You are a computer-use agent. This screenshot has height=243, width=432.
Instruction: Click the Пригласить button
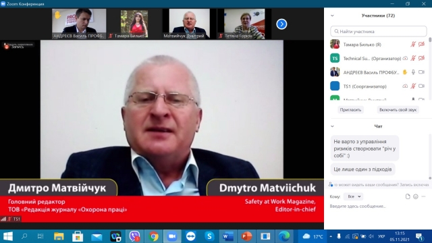pos(350,109)
